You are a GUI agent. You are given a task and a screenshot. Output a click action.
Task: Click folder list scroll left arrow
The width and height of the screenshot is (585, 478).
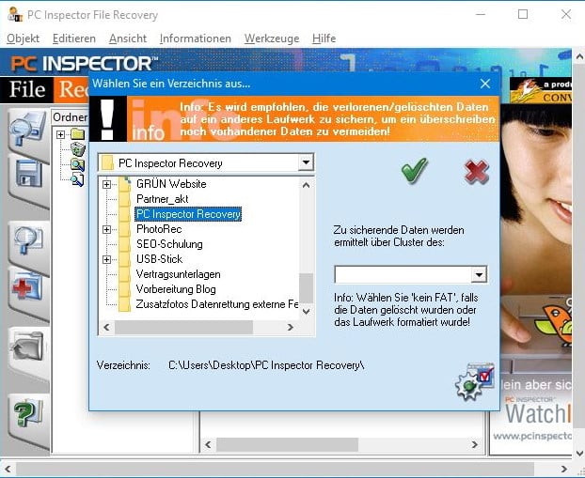click(x=106, y=328)
